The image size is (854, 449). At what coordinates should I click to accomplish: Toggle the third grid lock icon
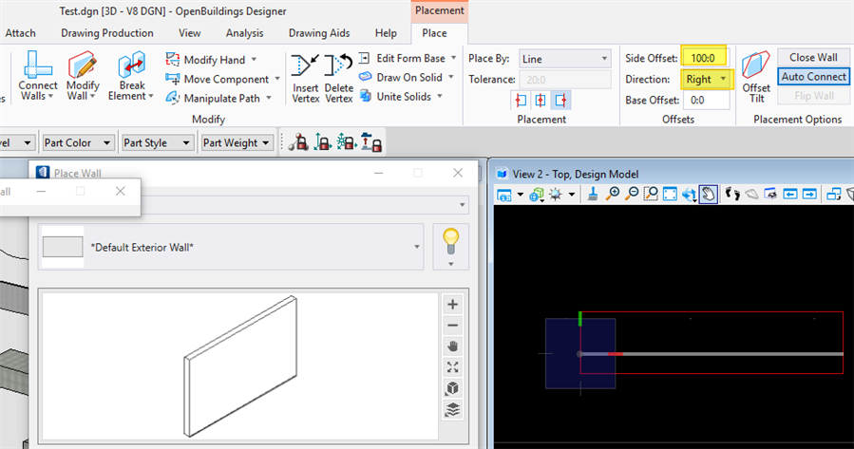pos(347,142)
